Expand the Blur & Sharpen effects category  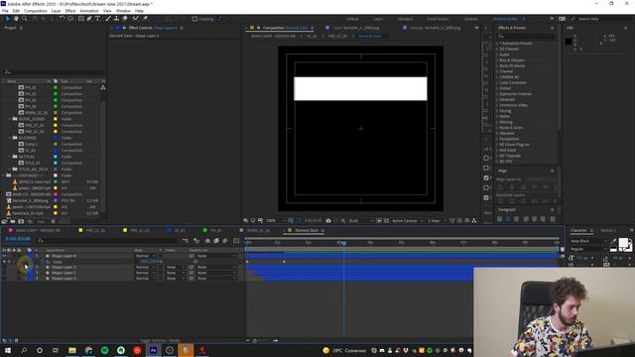click(x=497, y=60)
